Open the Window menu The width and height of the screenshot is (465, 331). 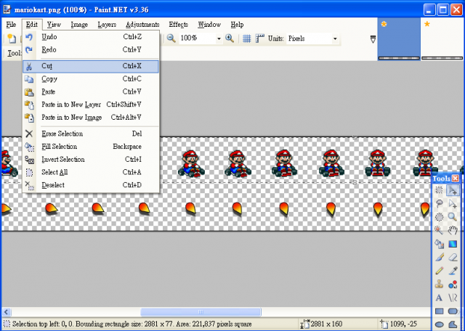click(209, 25)
